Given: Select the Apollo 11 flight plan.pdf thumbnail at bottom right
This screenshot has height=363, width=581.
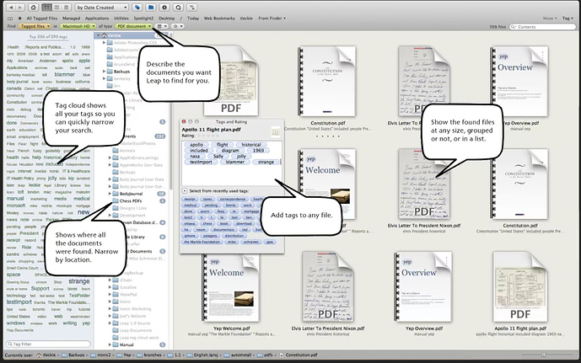Looking at the screenshot, I should tap(520, 287).
